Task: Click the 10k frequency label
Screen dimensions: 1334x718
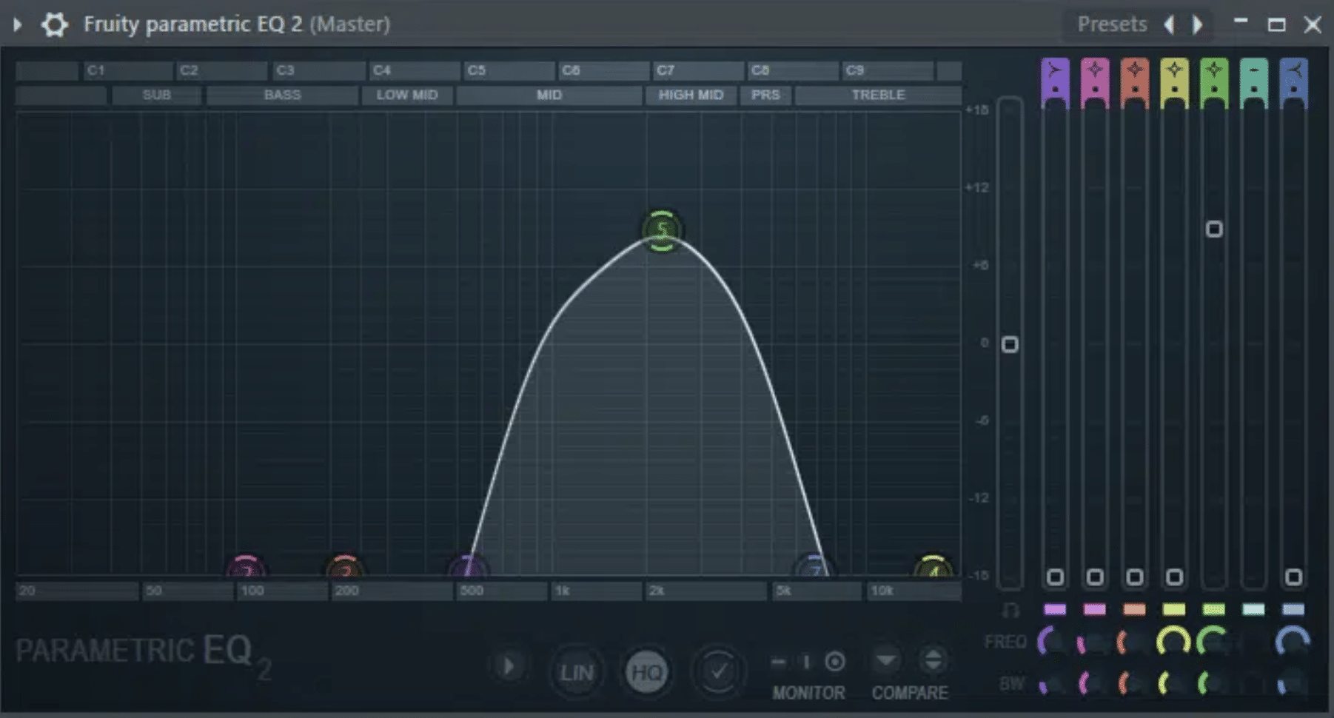Action: 882,591
